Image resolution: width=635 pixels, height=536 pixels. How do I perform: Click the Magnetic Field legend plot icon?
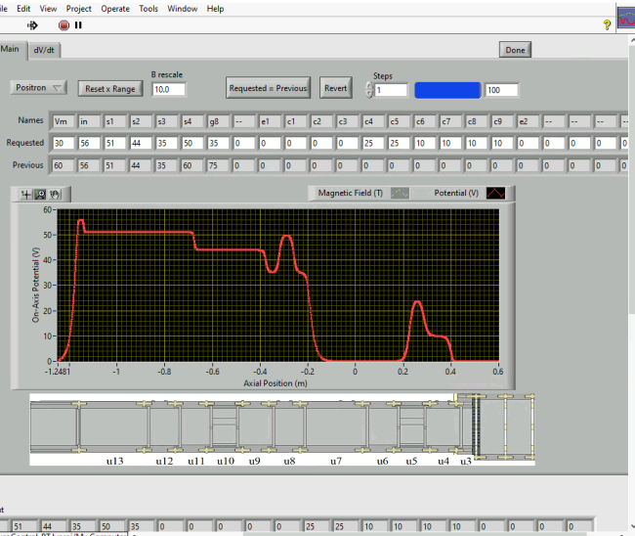pos(399,194)
